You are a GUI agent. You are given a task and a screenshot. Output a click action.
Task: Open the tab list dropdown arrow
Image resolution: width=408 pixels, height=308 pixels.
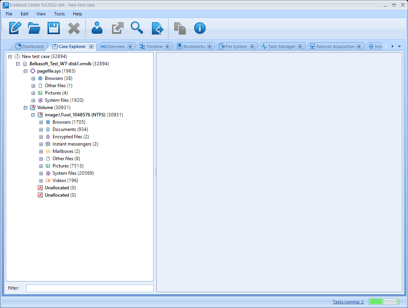click(399, 46)
